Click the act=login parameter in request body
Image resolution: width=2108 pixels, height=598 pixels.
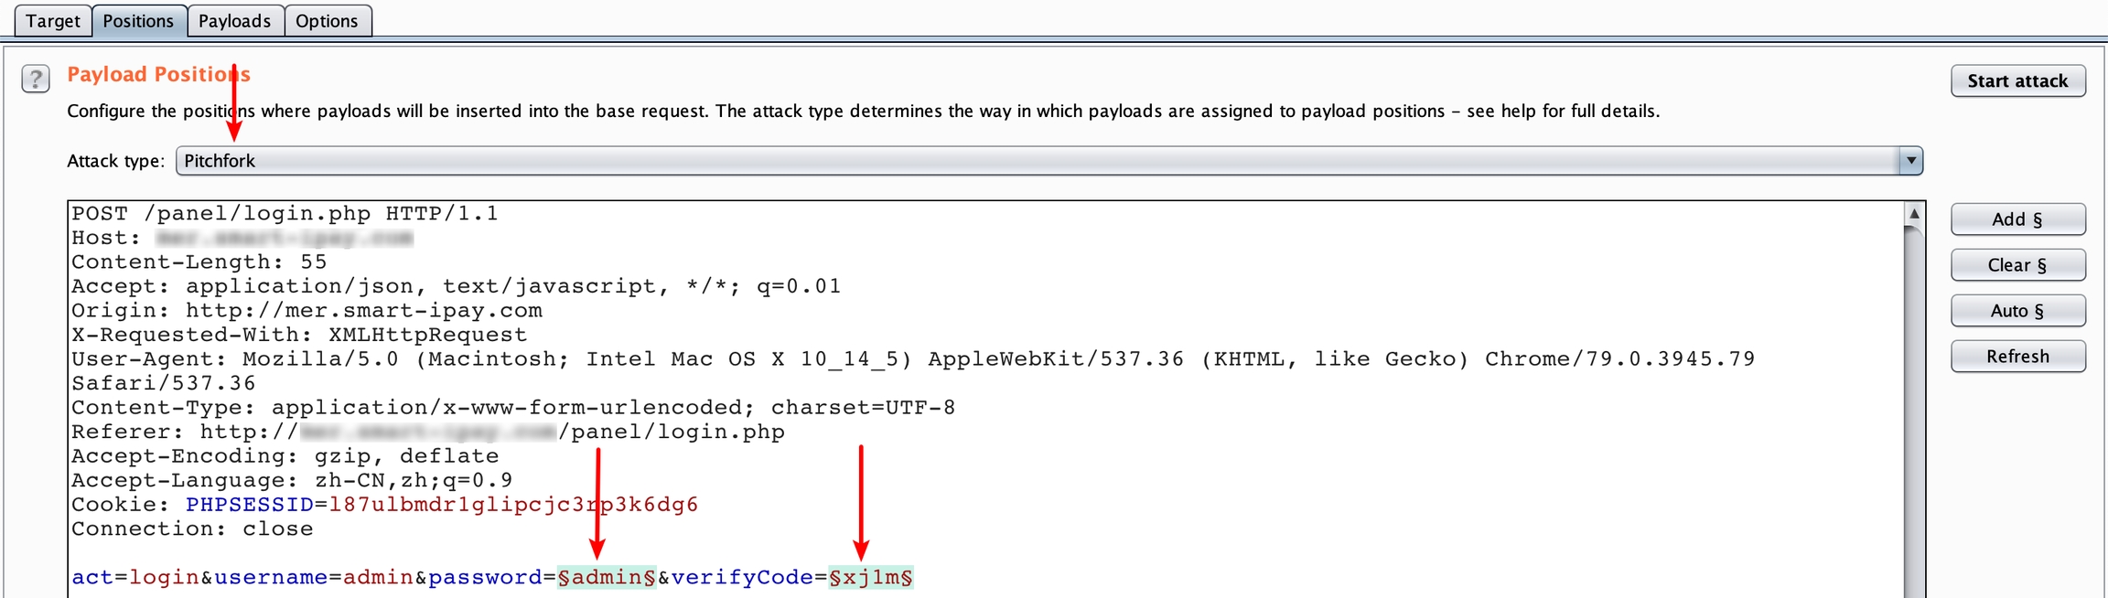(x=134, y=578)
